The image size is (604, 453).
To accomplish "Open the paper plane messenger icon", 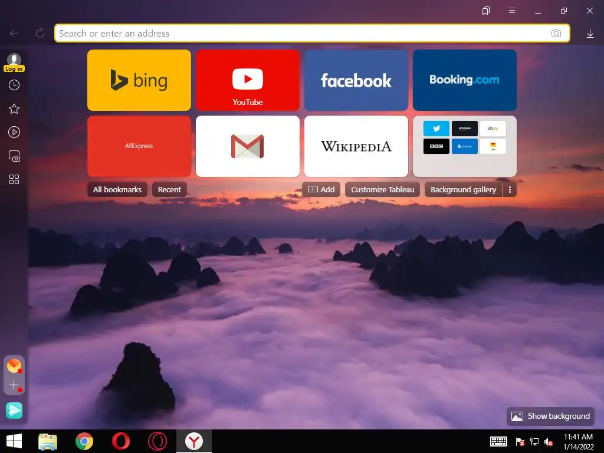I will click(x=14, y=411).
